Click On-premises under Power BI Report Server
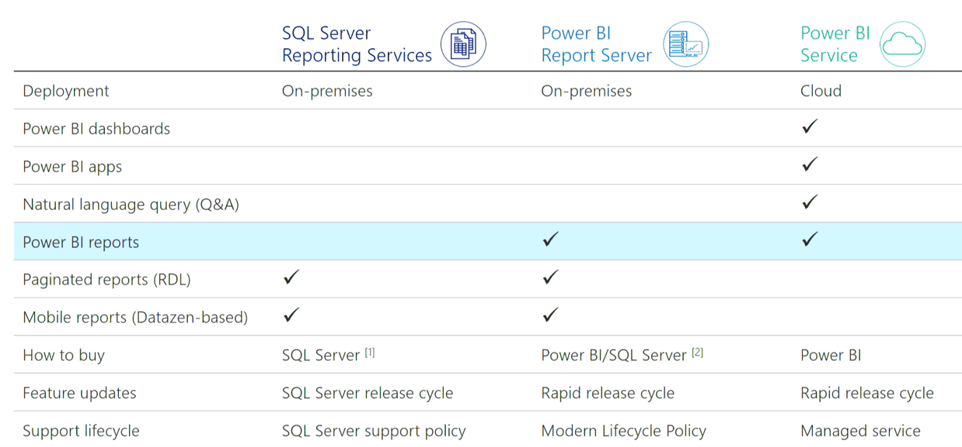The height and width of the screenshot is (447, 962). tap(587, 91)
